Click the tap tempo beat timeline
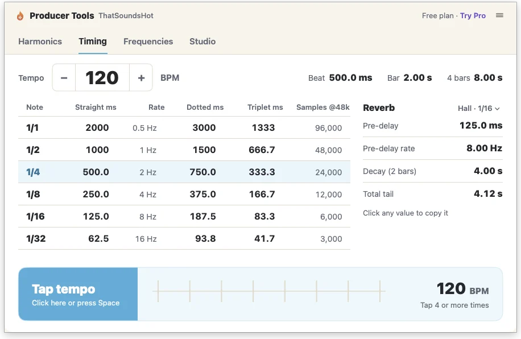Screen dimensions: 521x339 coord(269,291)
